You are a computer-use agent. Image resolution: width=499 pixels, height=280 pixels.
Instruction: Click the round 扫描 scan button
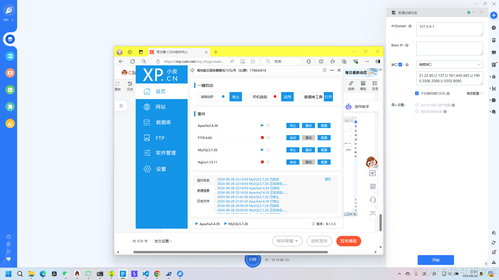click(253, 259)
